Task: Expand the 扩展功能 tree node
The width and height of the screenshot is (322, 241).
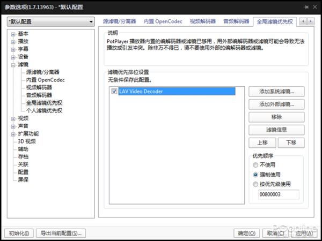Action: tap(13, 134)
